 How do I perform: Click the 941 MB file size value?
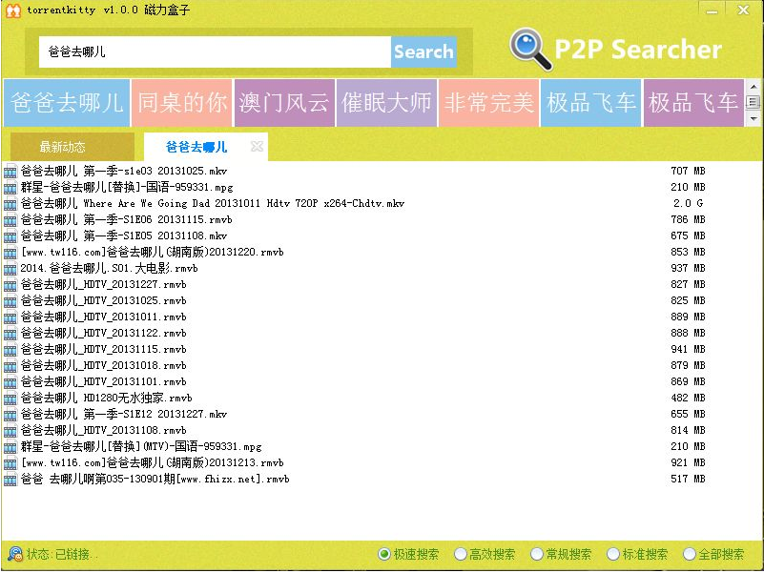pyautogui.click(x=688, y=350)
